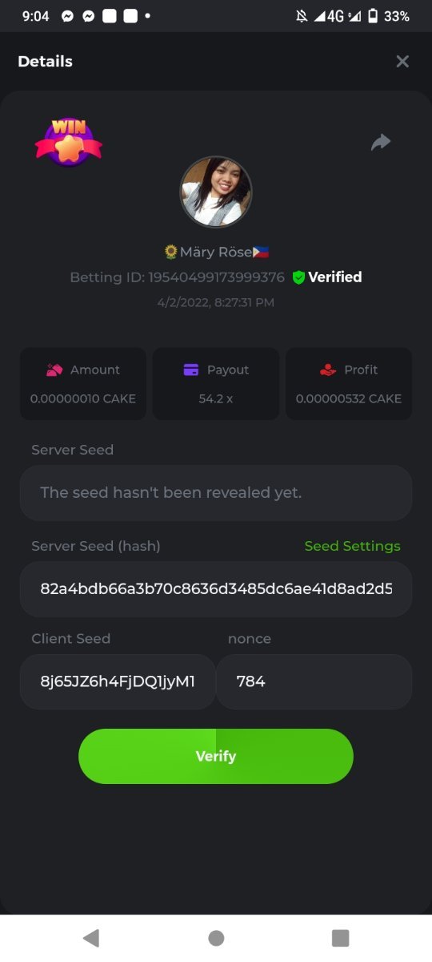Select the nonce field showing 784

tap(314, 681)
